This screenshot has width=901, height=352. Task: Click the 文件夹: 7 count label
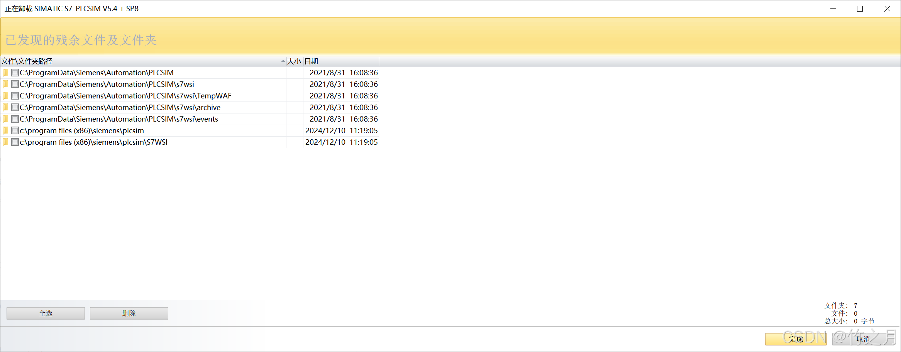click(x=841, y=306)
